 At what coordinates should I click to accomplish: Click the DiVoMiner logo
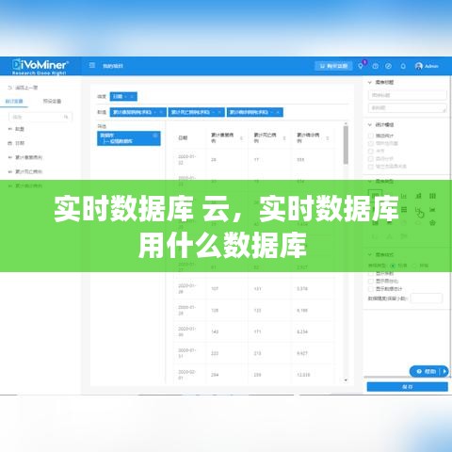(x=40, y=66)
